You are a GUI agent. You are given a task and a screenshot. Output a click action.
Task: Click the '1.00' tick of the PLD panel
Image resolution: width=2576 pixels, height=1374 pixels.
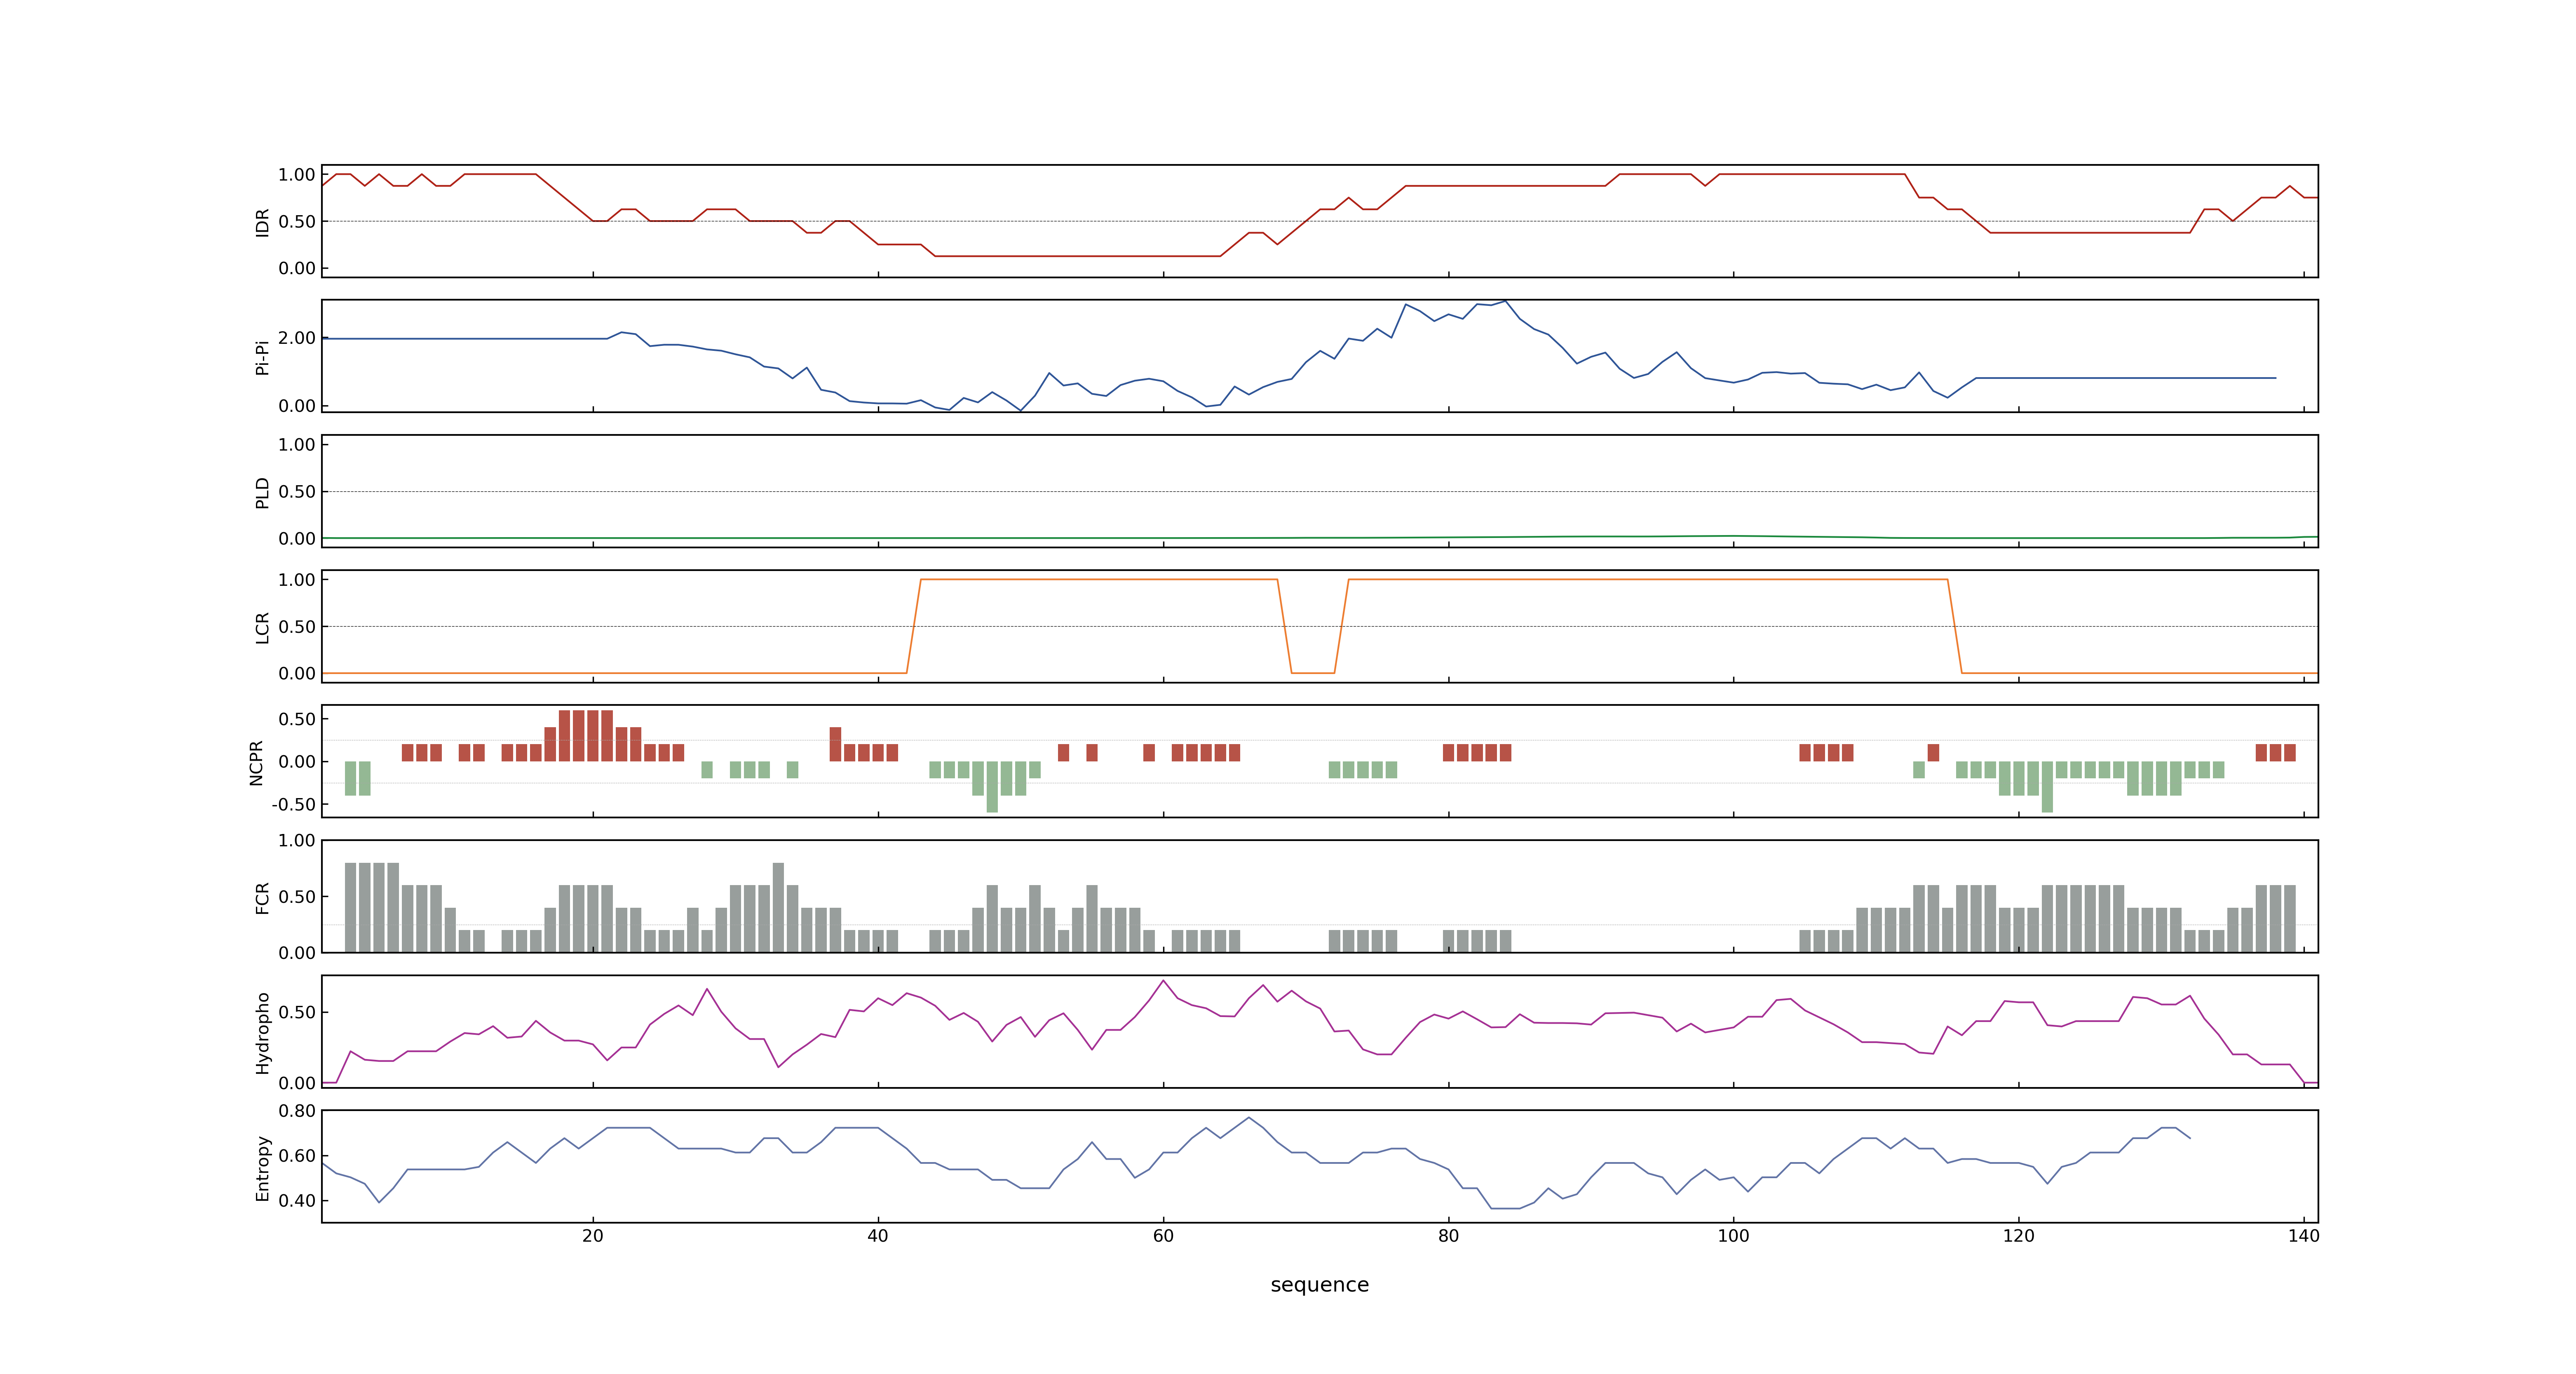tap(297, 445)
